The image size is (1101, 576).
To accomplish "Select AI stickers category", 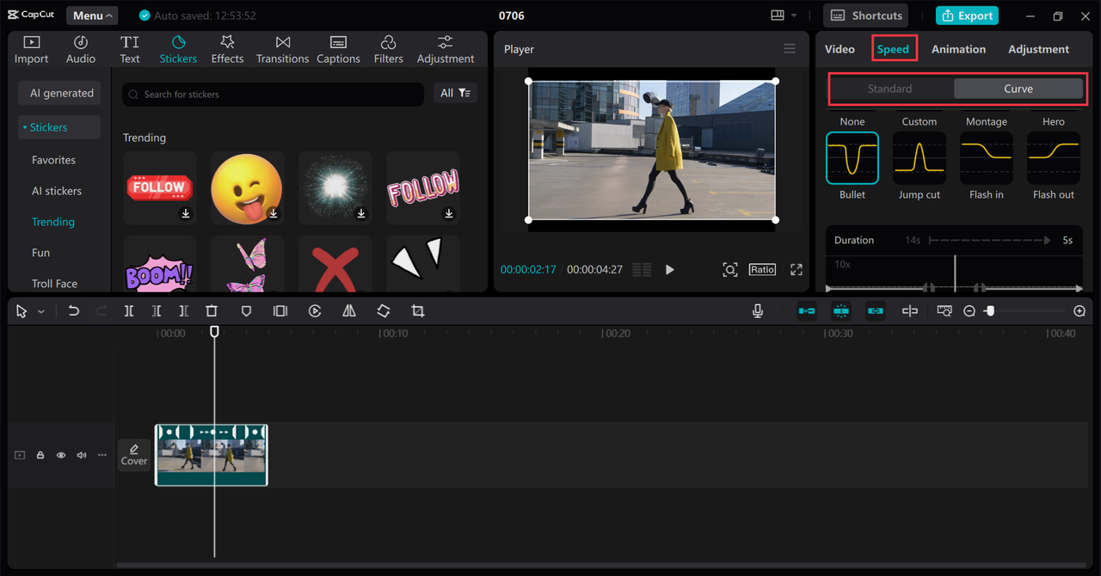I will pos(57,191).
